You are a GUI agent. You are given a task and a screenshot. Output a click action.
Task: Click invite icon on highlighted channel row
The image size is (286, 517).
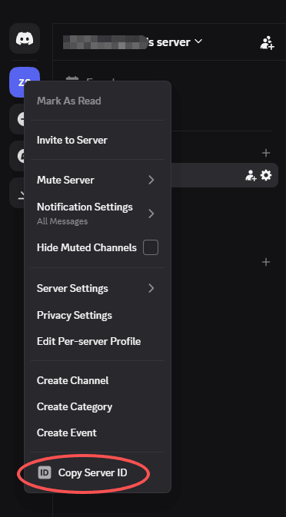(251, 175)
